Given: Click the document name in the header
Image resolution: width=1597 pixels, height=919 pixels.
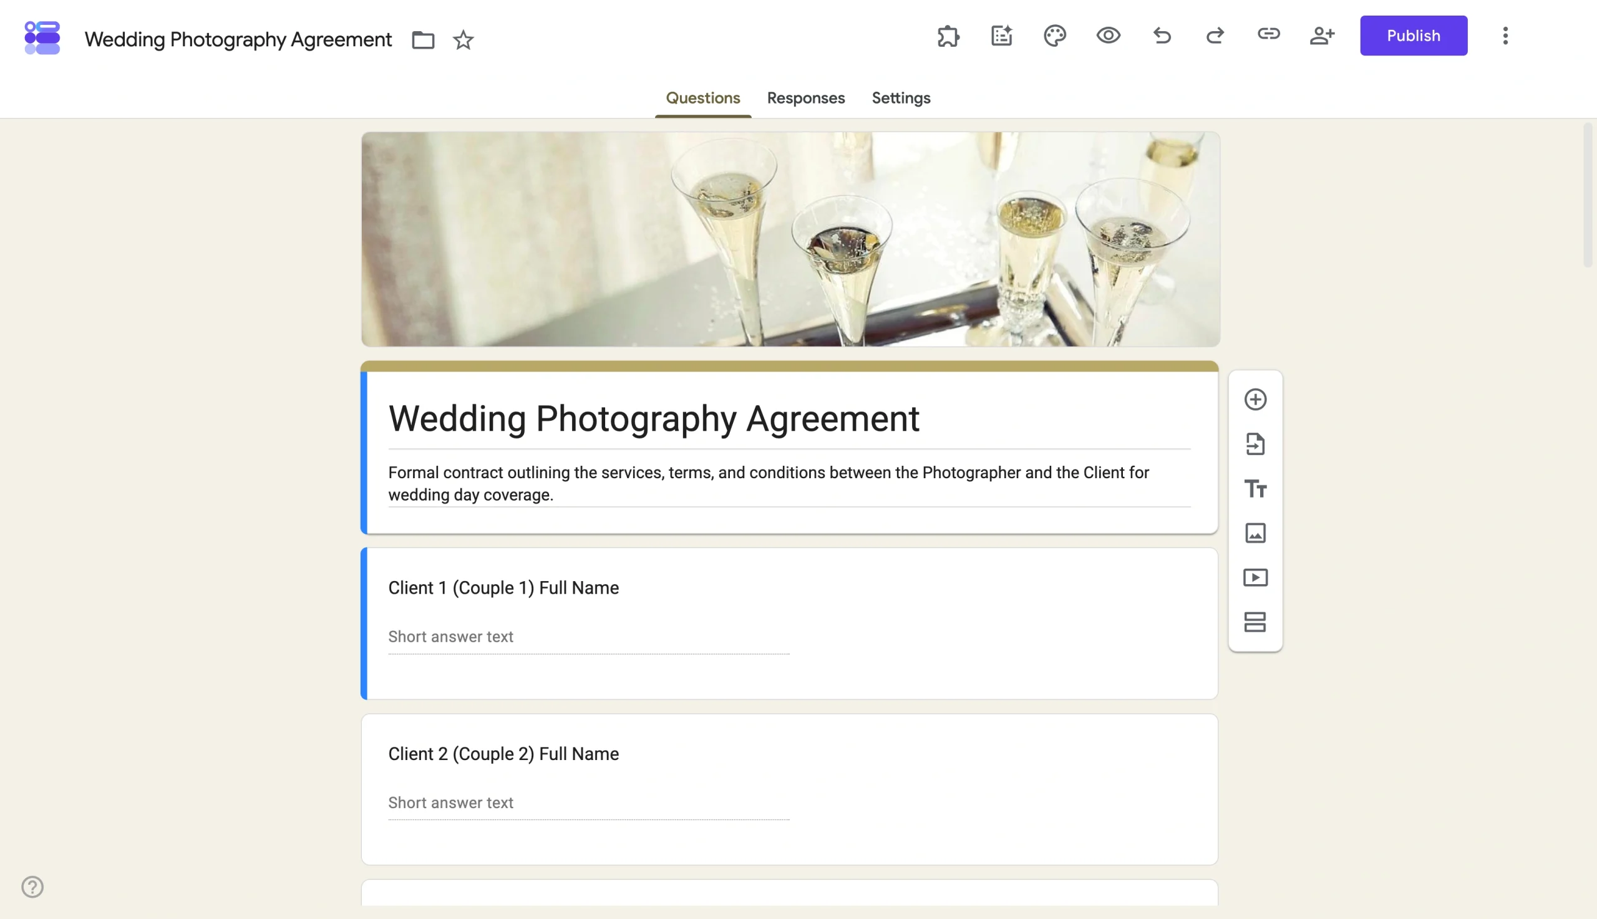Looking at the screenshot, I should pos(238,40).
